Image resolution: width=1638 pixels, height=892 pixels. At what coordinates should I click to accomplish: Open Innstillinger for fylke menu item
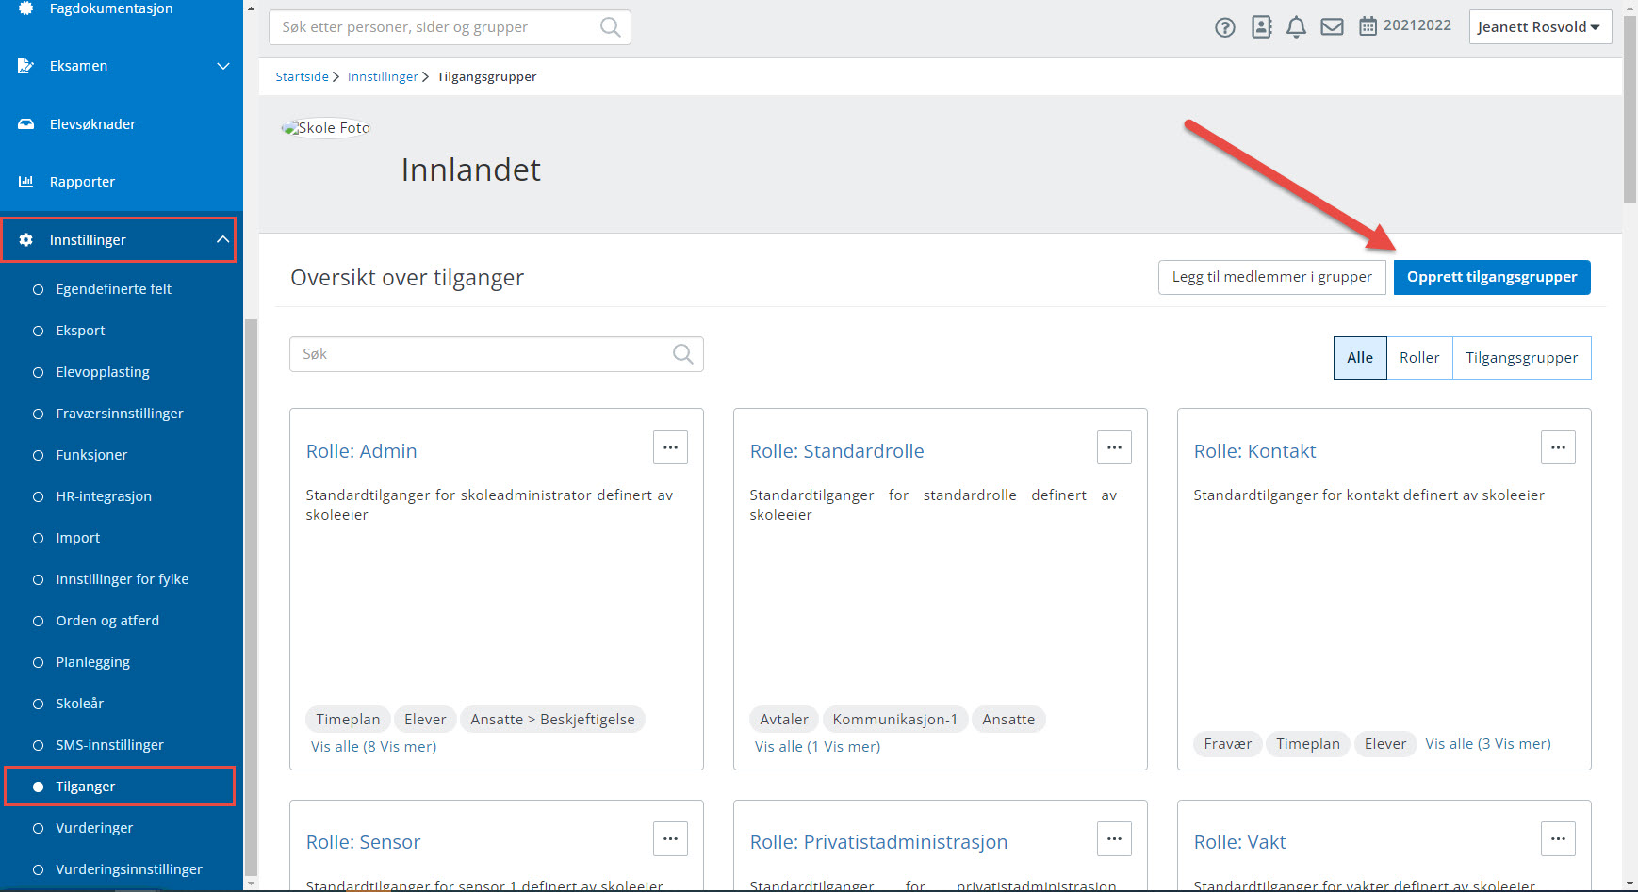tap(123, 579)
